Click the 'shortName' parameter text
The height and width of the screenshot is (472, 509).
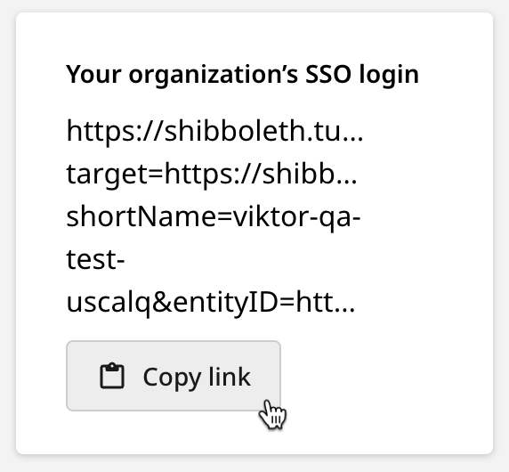pos(141,217)
